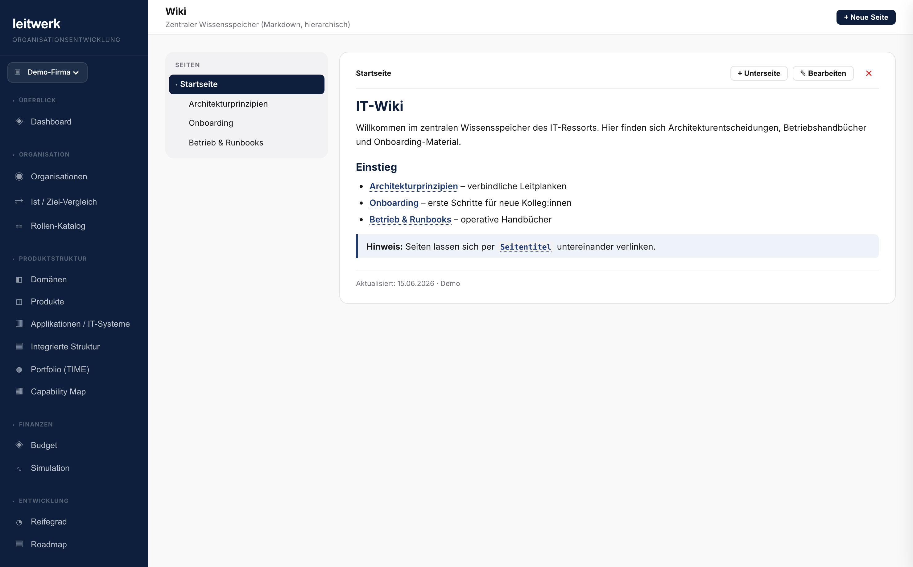This screenshot has height=567, width=913.
Task: Open Portfolio (TIME) menu entry
Action: [60, 370]
